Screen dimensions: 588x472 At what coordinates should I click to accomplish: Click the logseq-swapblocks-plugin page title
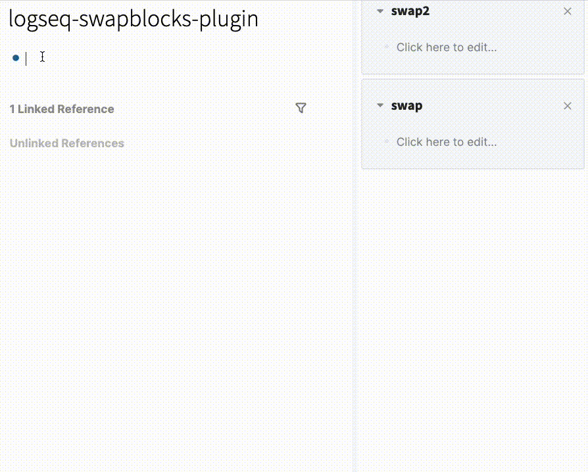tap(134, 18)
